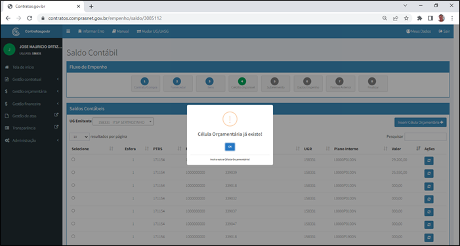Click Mudar UG/UASG
The width and height of the screenshot is (460, 246).
pos(152,31)
